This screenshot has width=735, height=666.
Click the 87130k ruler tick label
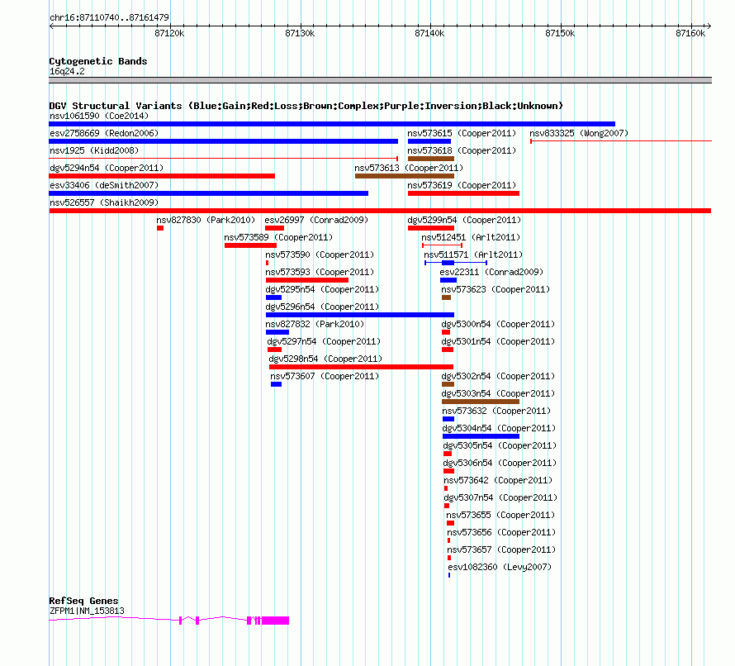(x=300, y=33)
